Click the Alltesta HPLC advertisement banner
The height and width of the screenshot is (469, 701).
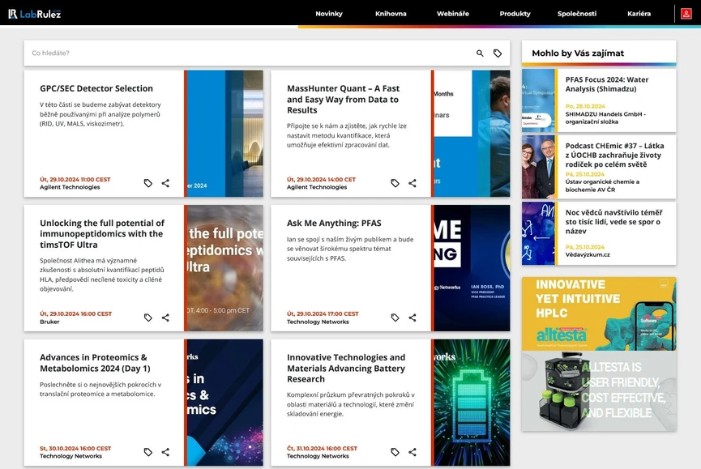(x=599, y=354)
